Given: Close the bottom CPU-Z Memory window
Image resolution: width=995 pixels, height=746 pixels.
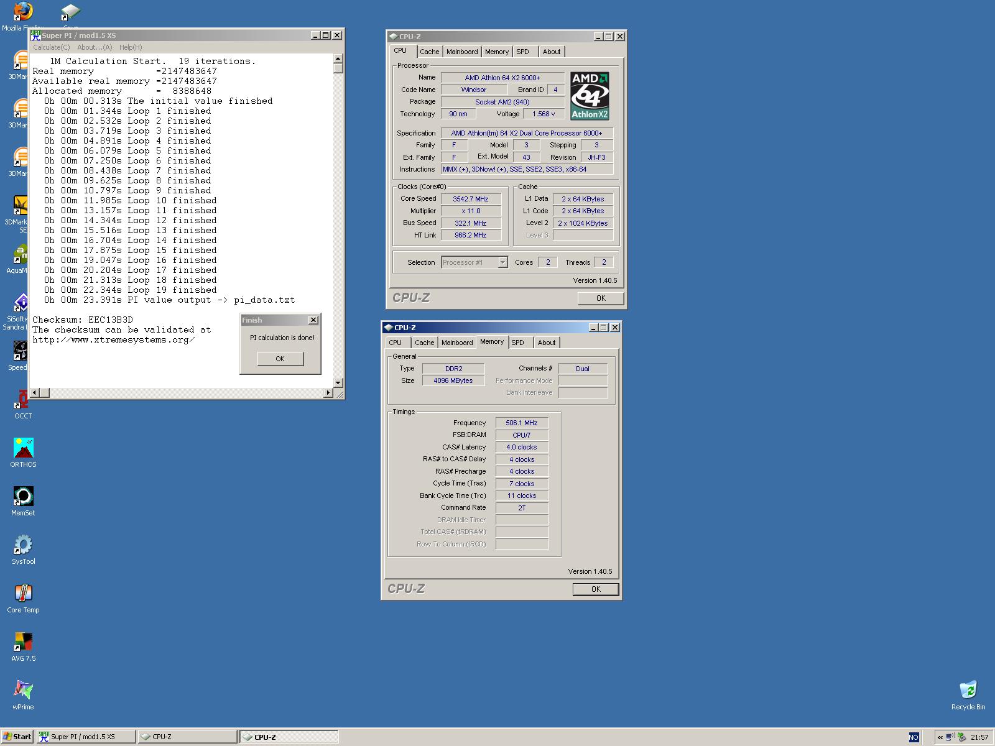Looking at the screenshot, I should click(x=615, y=327).
